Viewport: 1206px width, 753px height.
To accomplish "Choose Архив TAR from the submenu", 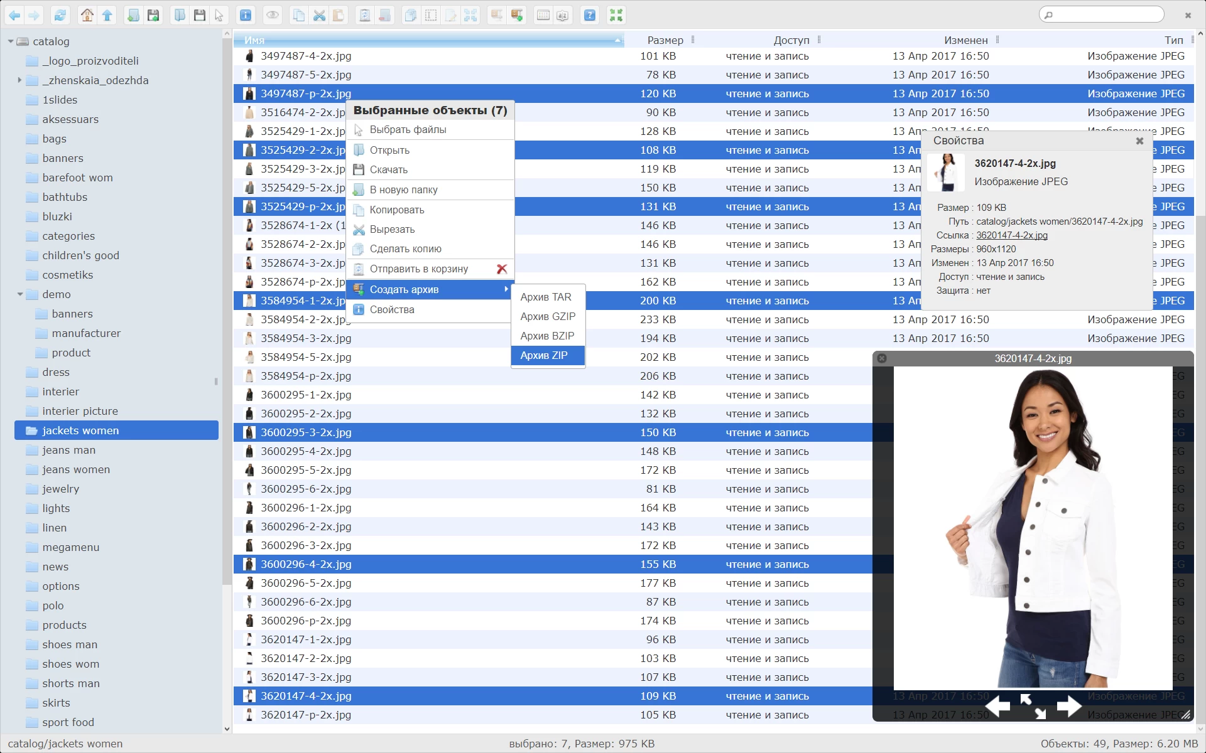I will click(548, 297).
